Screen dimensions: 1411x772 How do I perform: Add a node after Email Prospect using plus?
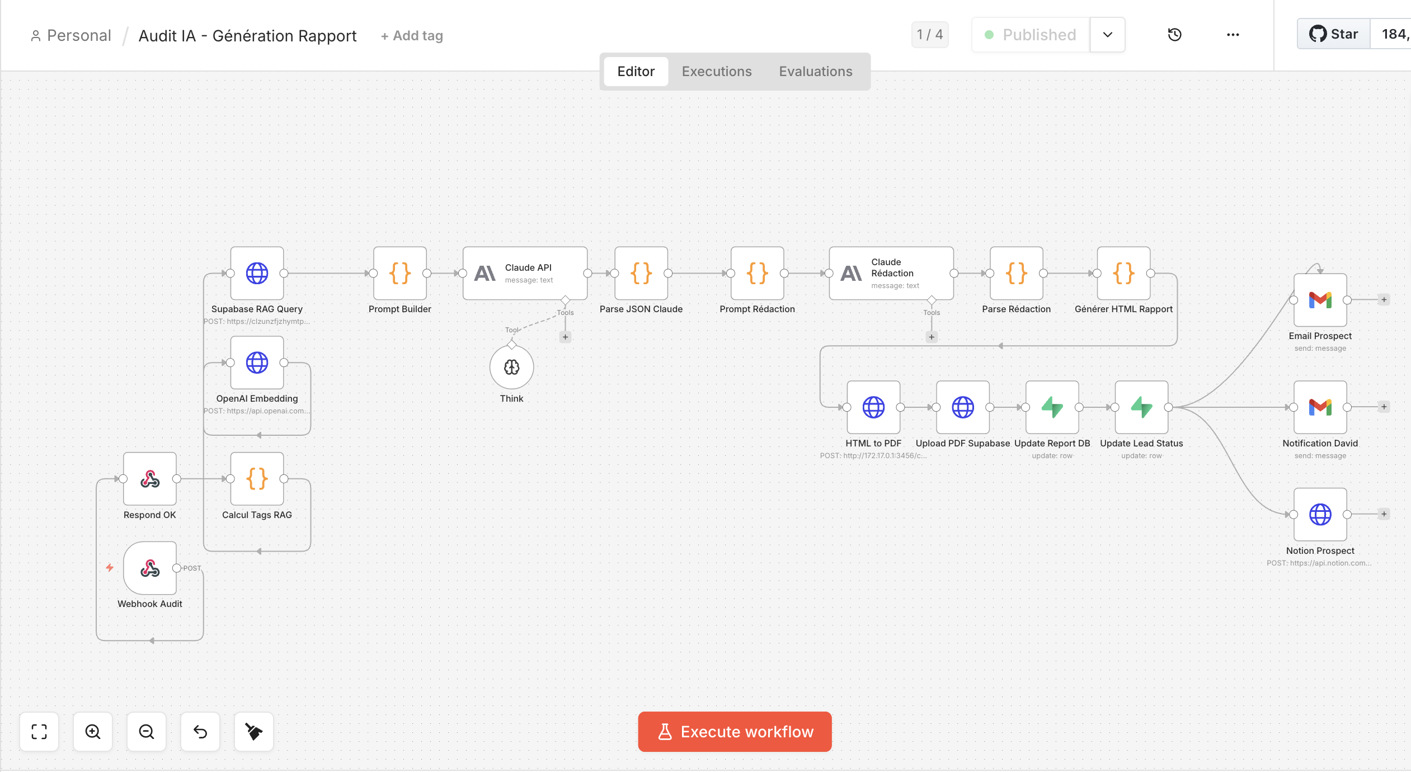pos(1384,300)
